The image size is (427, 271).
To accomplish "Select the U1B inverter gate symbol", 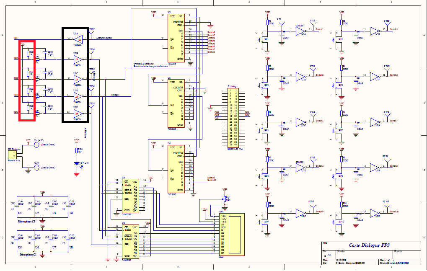I will 78,59.
